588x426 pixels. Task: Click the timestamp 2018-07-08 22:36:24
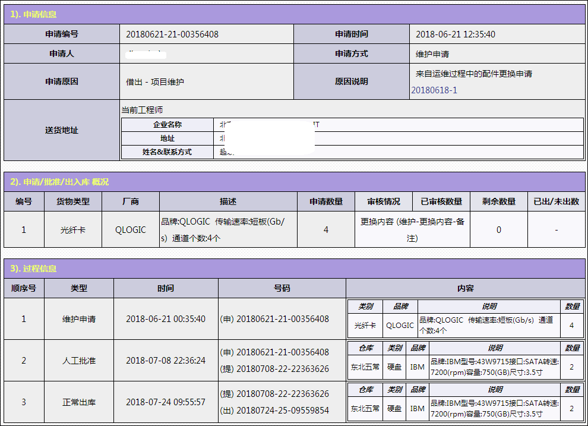tap(166, 361)
